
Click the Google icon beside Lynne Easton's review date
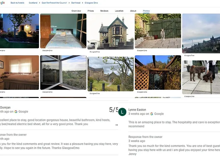click(x=152, y=114)
